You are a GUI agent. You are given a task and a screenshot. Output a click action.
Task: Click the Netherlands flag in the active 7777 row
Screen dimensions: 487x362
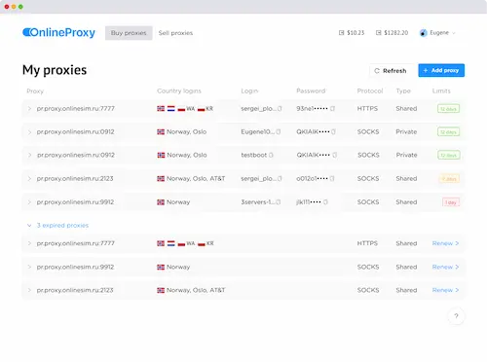tap(171, 109)
